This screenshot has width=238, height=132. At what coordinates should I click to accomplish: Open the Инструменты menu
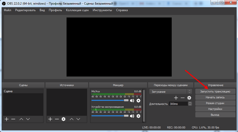(102, 10)
